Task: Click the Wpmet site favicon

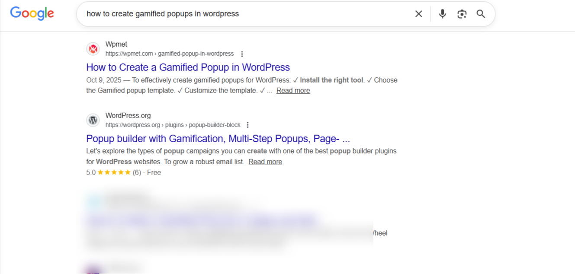Action: (93, 48)
